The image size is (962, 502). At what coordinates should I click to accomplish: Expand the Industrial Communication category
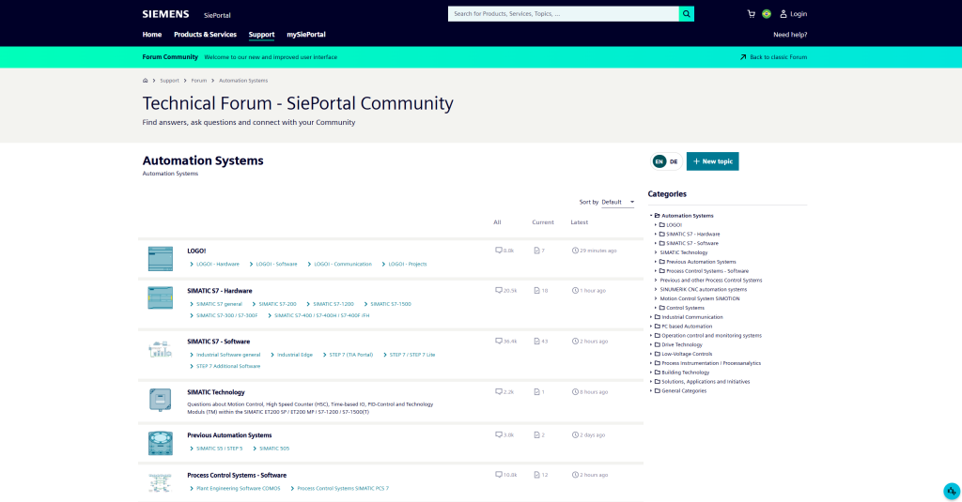point(651,317)
